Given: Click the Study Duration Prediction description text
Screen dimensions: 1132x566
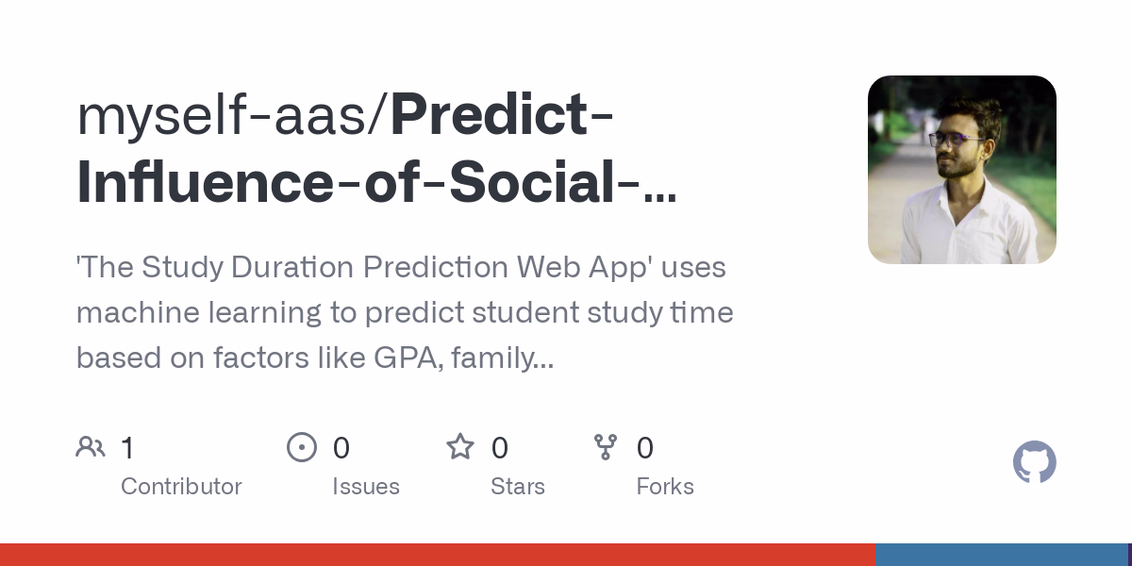Looking at the screenshot, I should [x=405, y=312].
